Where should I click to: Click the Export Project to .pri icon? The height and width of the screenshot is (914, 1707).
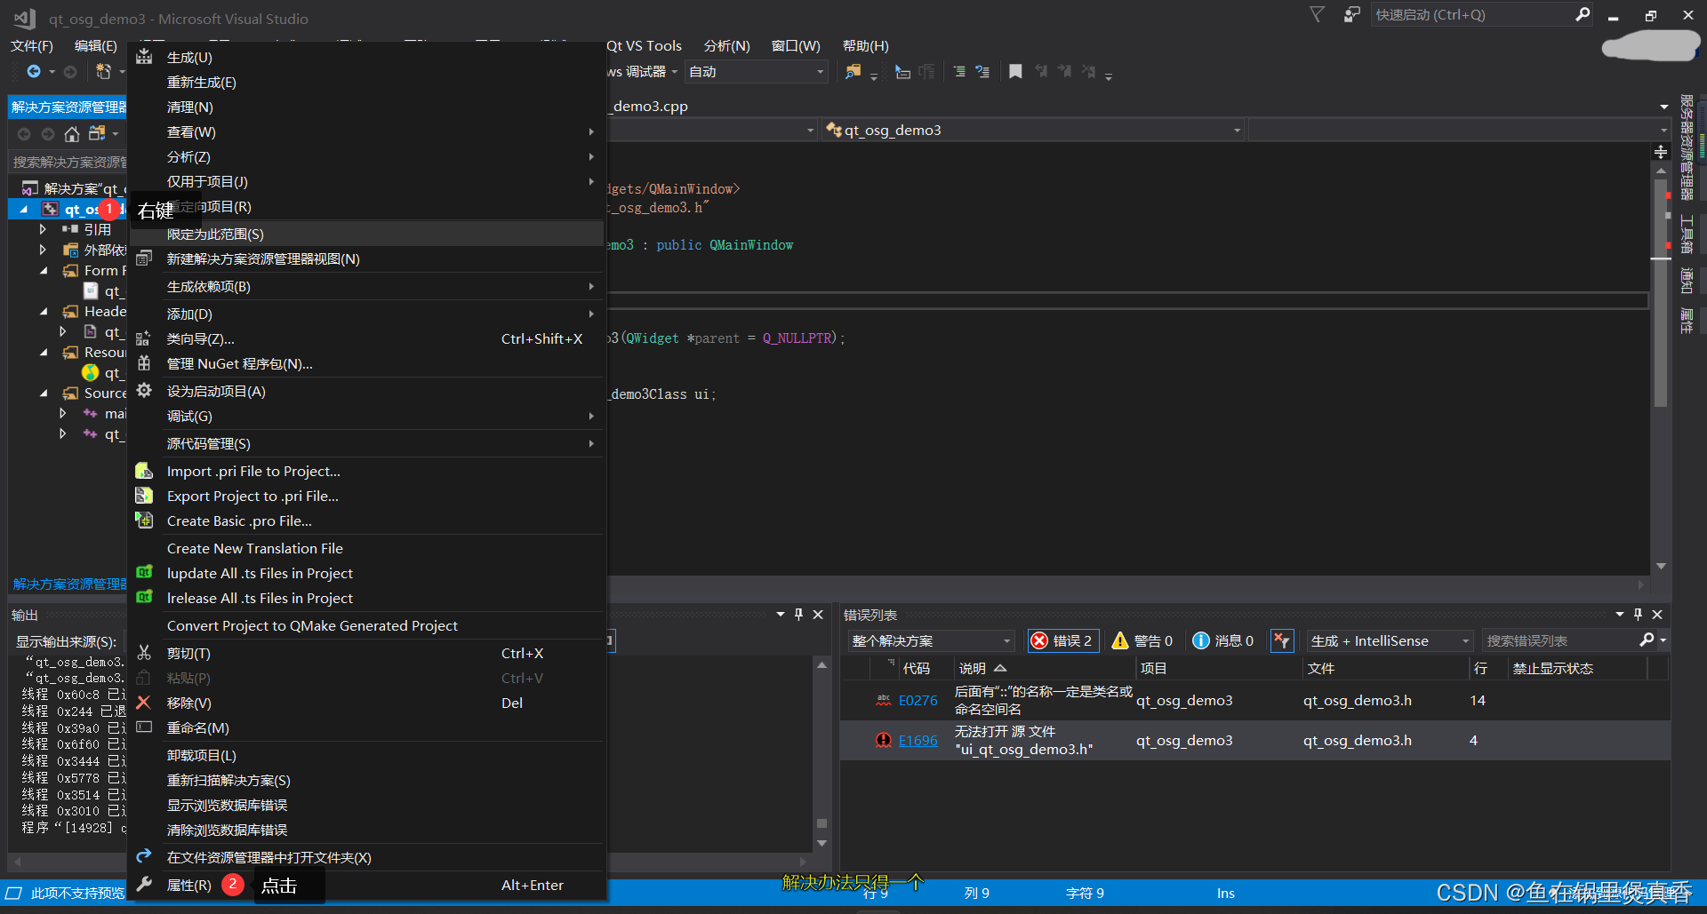click(144, 497)
